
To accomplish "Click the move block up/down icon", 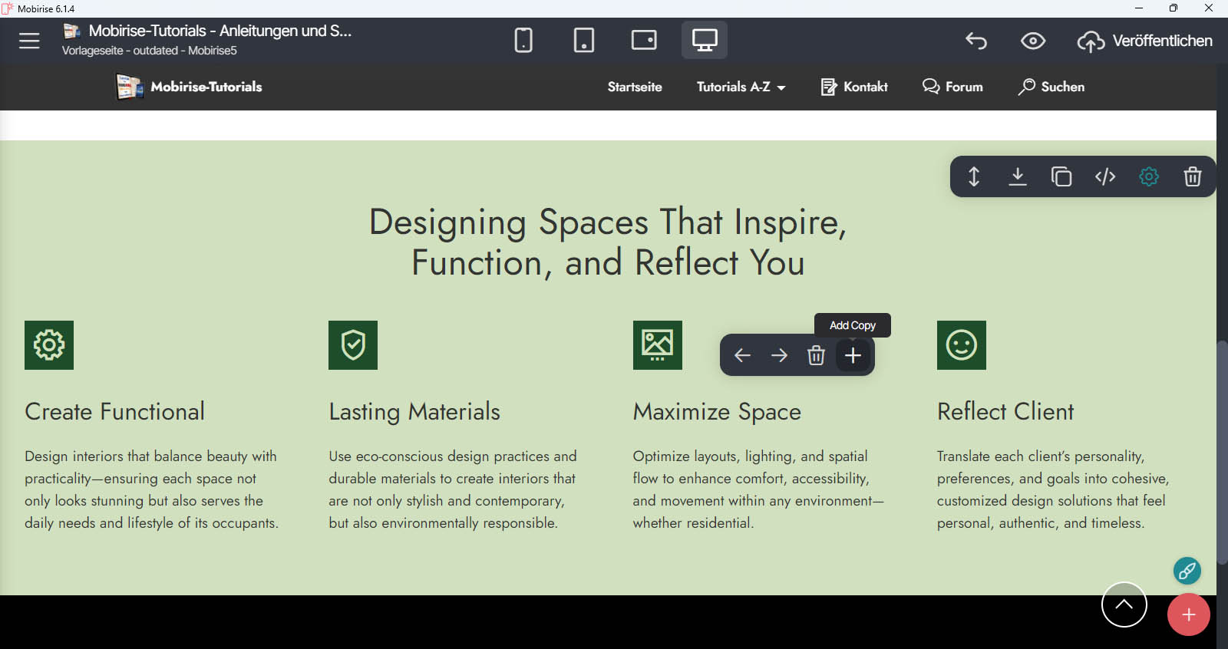I will click(x=973, y=176).
